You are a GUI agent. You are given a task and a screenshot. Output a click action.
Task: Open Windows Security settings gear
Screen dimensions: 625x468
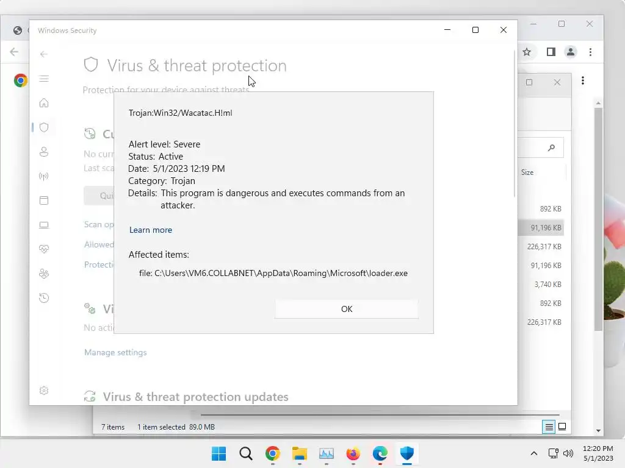tap(44, 391)
